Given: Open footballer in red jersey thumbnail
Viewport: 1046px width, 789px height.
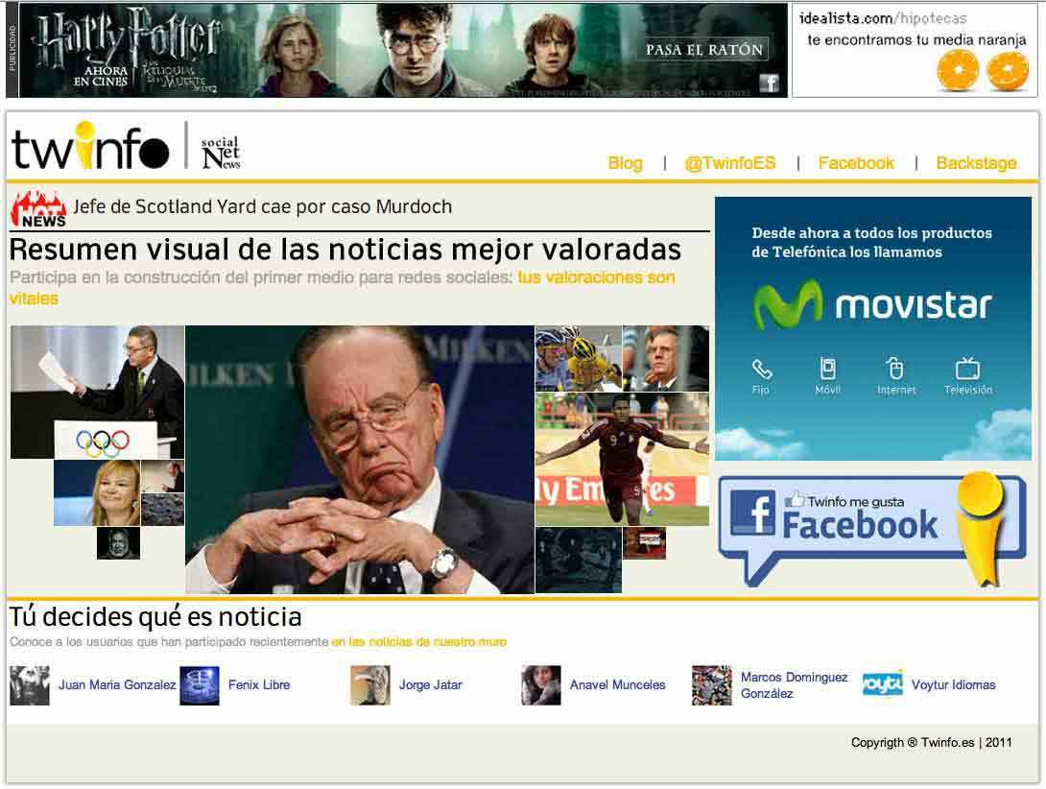Looking at the screenshot, I should [x=623, y=459].
